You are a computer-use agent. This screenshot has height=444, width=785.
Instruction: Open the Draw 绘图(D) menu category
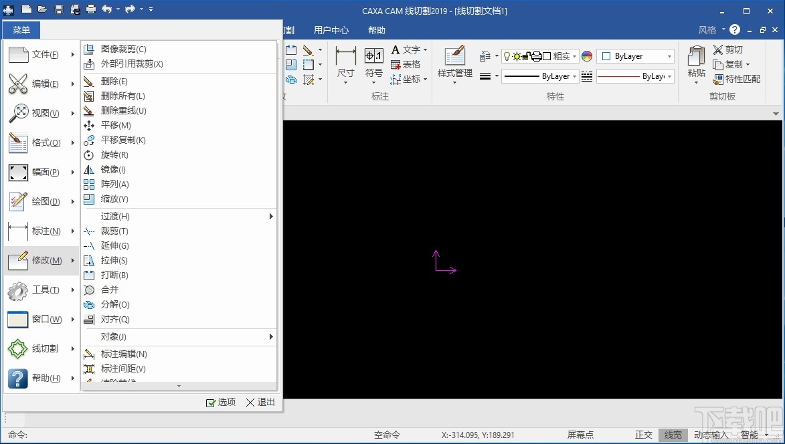pos(41,201)
